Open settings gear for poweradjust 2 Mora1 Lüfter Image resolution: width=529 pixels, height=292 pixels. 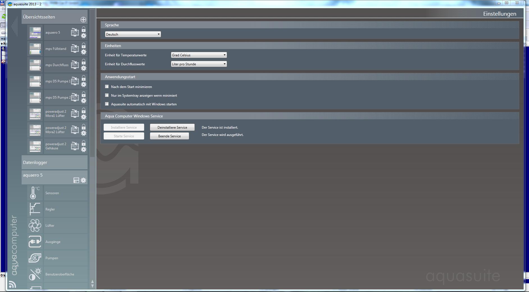point(84,117)
